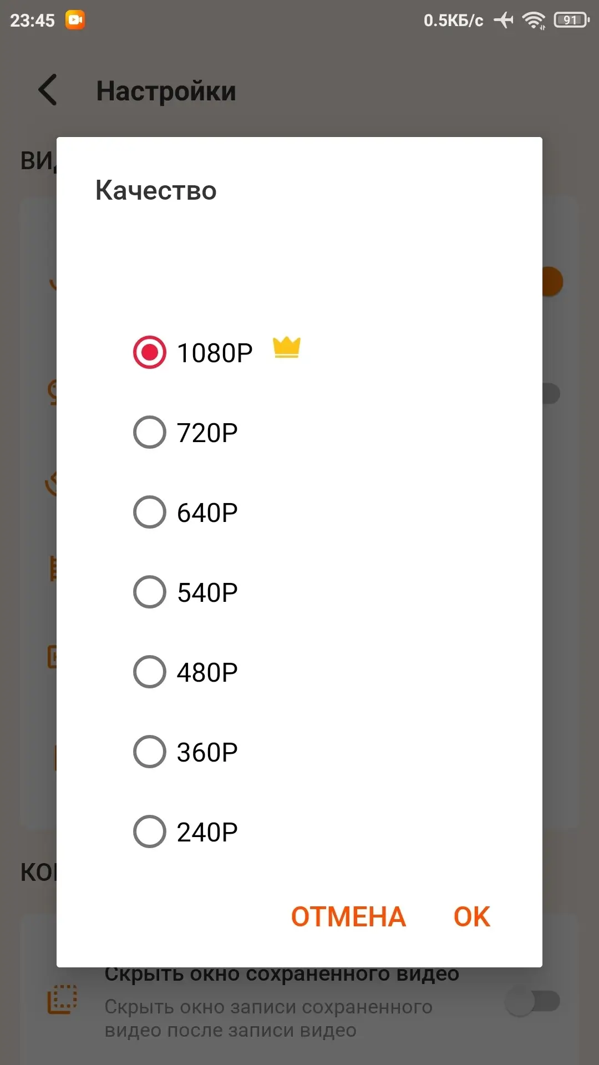Select the lowest 240P quality

point(150,831)
